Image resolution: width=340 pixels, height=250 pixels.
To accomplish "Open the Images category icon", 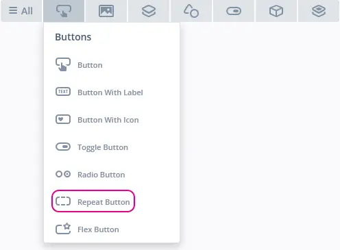I will pos(106,11).
